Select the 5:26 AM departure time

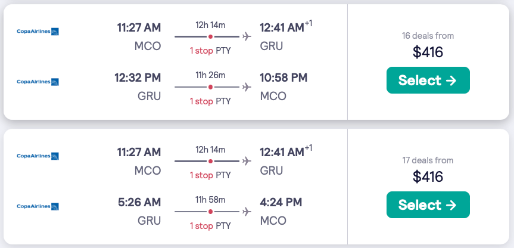(x=141, y=202)
